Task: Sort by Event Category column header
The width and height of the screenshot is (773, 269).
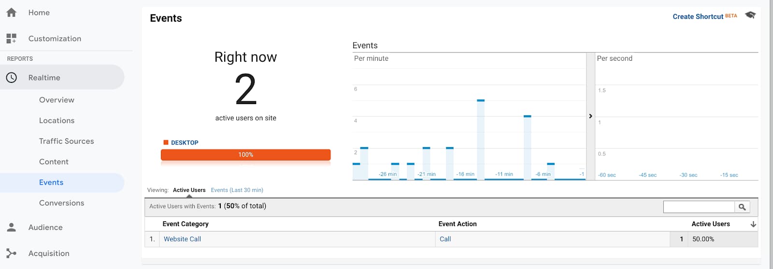Action: point(186,224)
